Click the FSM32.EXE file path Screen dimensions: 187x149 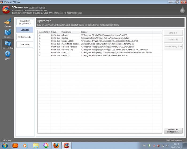[x=108, y=47]
